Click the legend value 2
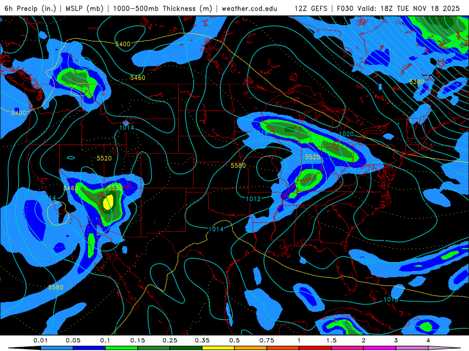The height and width of the screenshot is (351, 469). click(363, 340)
